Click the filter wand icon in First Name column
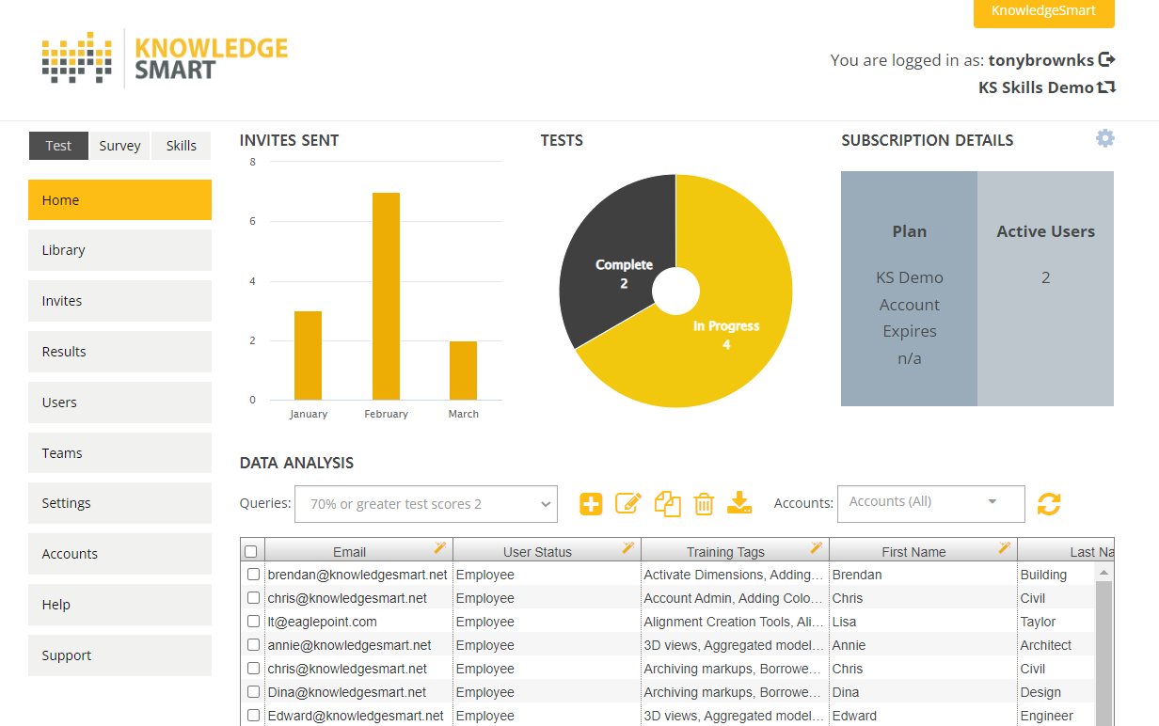Image resolution: width=1159 pixels, height=726 pixels. (x=1005, y=548)
